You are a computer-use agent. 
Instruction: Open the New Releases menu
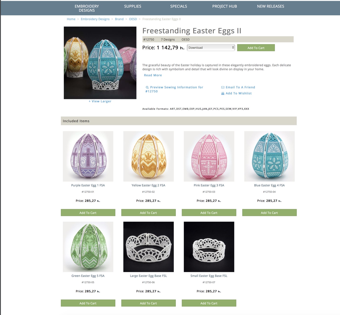[x=270, y=6]
